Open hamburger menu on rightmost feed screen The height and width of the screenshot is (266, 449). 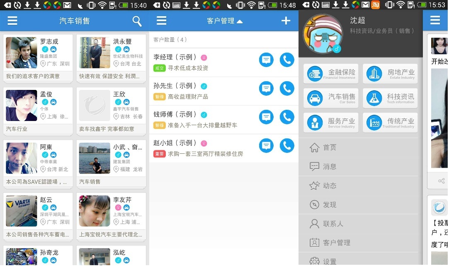click(x=435, y=20)
